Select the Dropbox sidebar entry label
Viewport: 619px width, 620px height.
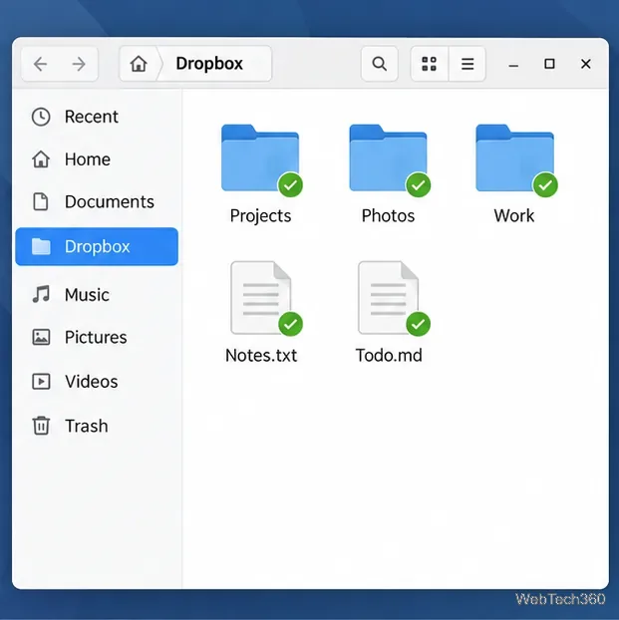click(98, 246)
